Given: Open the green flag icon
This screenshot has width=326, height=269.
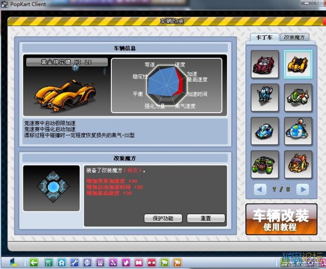Looking at the screenshot, I should pos(164,263).
